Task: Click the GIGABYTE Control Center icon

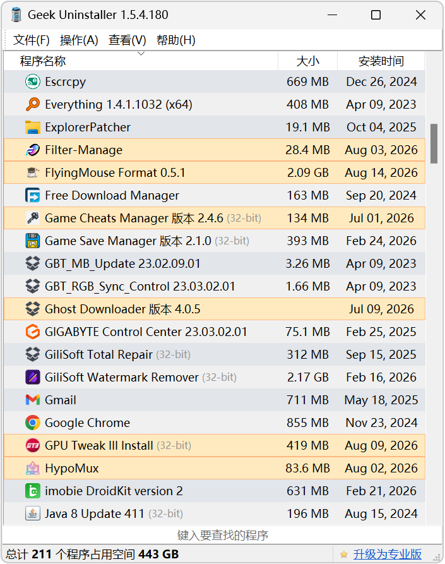Action: 33,332
